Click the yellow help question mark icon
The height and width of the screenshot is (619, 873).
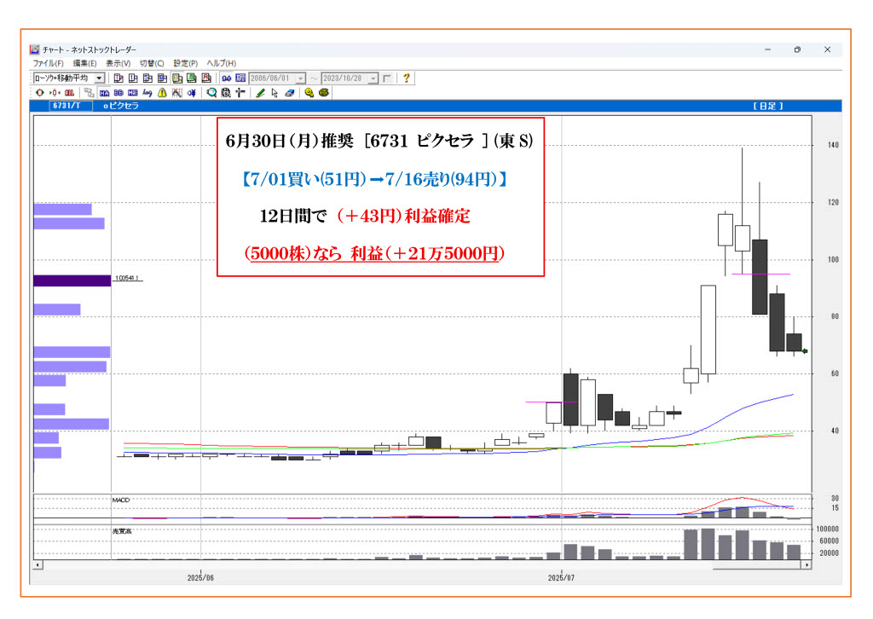click(x=407, y=78)
